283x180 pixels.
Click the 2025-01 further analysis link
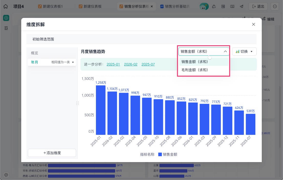(x=113, y=64)
